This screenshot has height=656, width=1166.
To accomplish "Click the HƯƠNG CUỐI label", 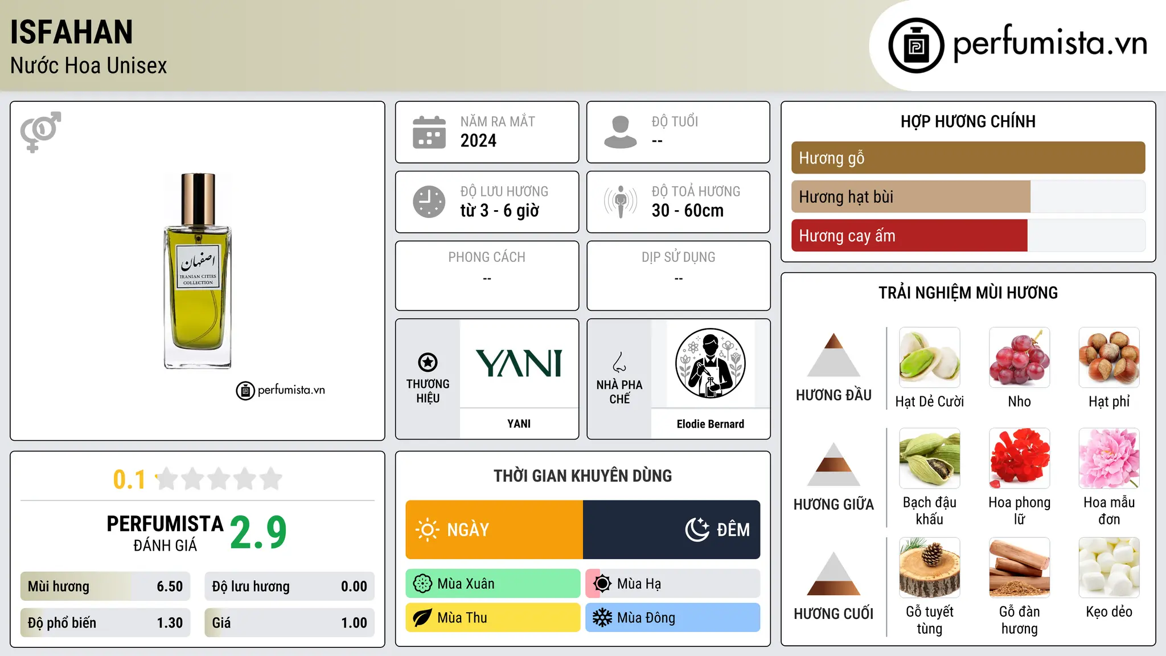I will point(834,614).
